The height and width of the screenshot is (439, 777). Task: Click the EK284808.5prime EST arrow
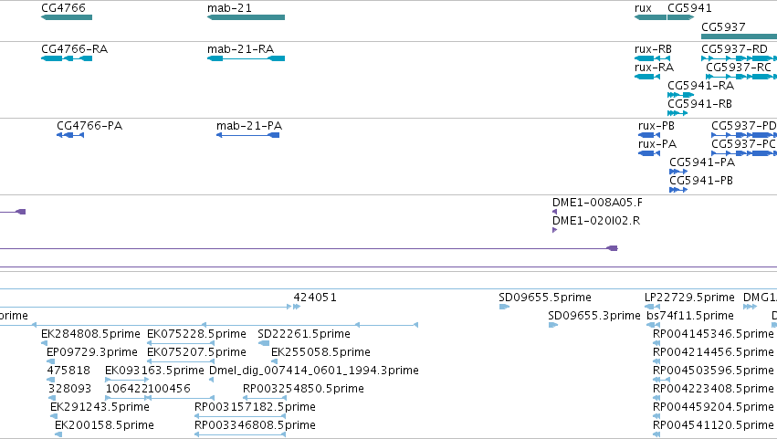[44, 343]
